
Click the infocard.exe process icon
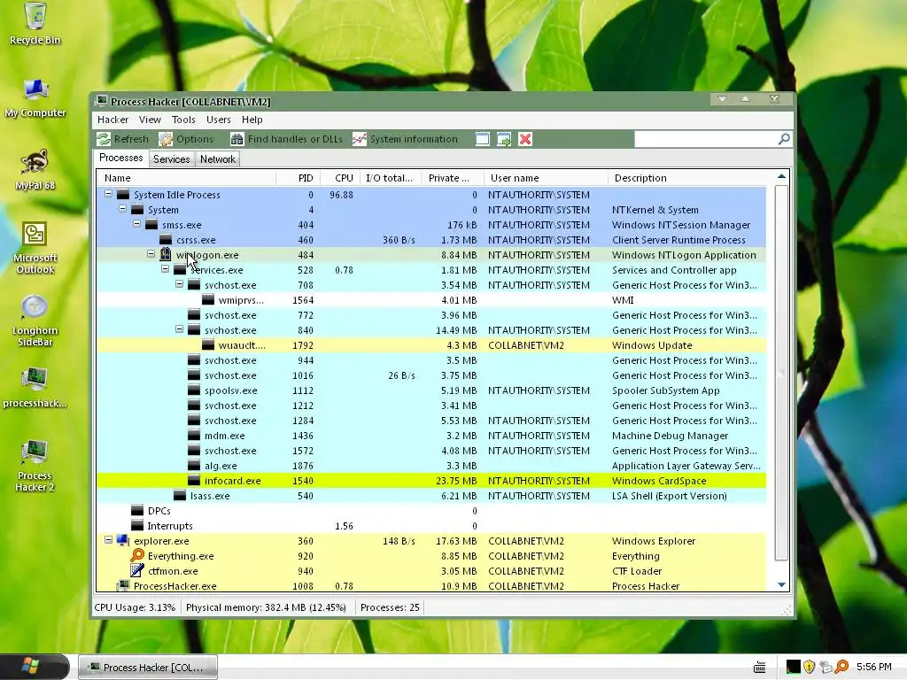pyautogui.click(x=194, y=481)
